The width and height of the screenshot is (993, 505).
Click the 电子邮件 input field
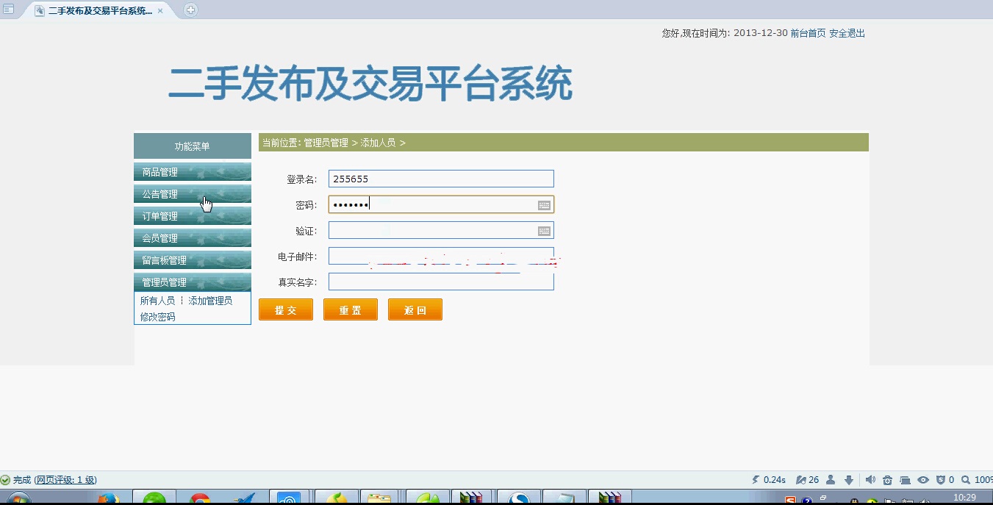click(441, 256)
